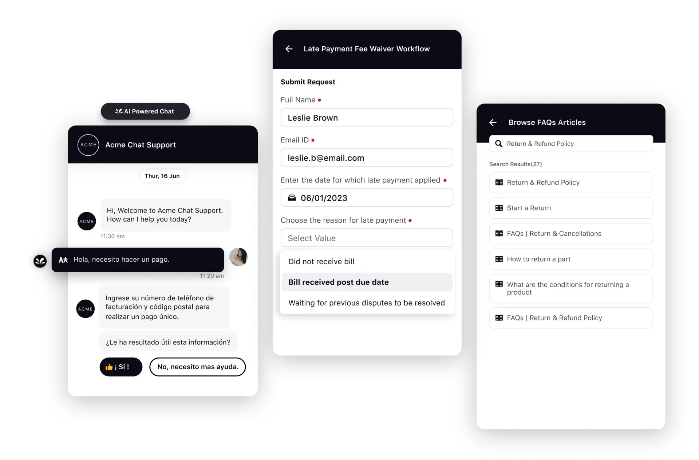
Task: Click the Full Name input field
Action: [x=366, y=118]
